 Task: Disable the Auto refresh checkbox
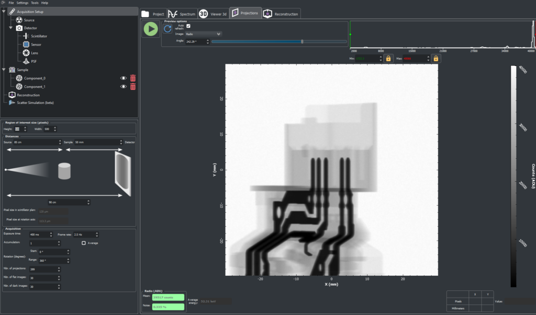[x=188, y=26]
